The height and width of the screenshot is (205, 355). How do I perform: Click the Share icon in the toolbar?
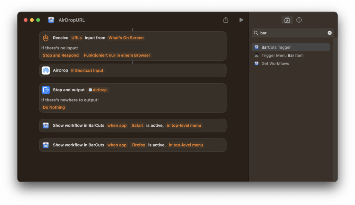(x=225, y=20)
